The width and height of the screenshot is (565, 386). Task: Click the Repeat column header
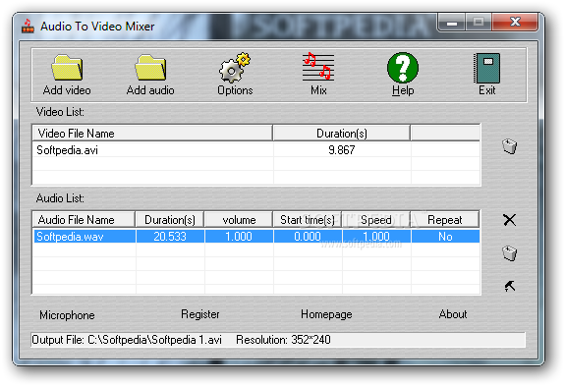(x=445, y=220)
